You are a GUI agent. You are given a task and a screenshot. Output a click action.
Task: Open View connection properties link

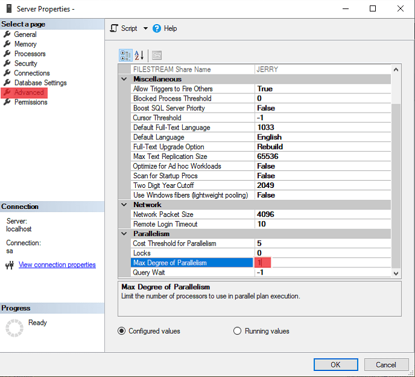point(57,265)
